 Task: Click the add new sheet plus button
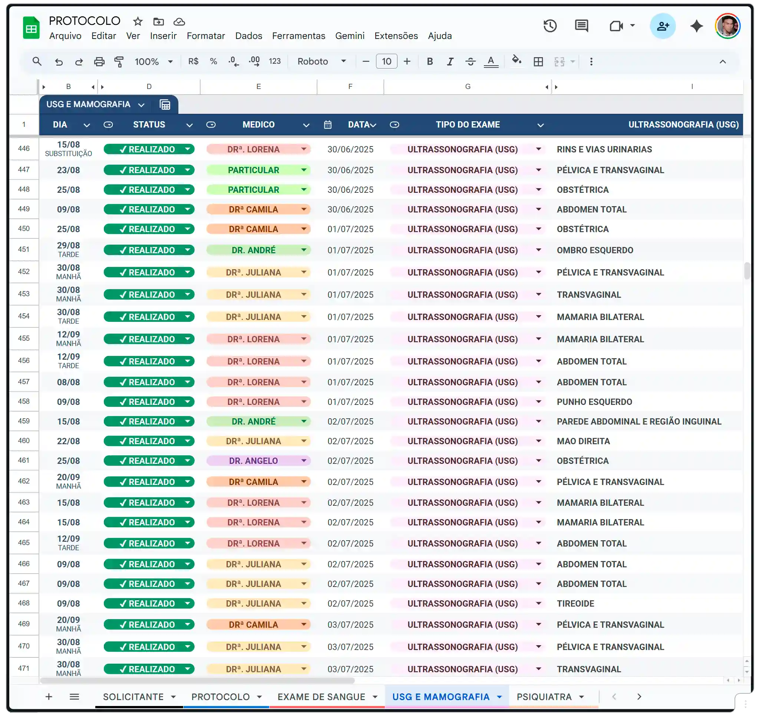49,696
